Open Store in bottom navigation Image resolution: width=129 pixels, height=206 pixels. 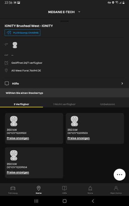[90, 190]
